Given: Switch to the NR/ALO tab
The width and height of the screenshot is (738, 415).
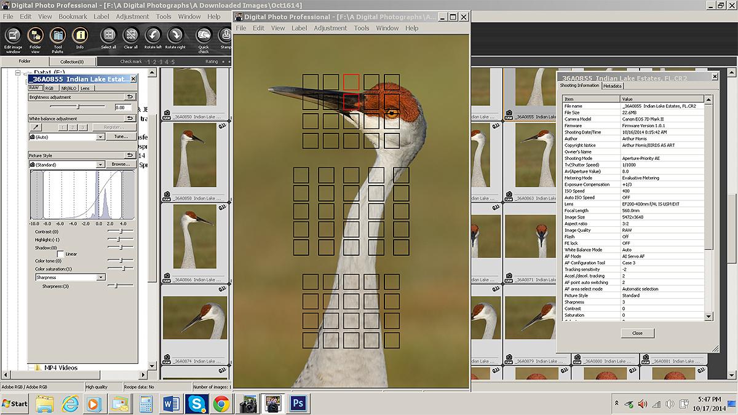Looking at the screenshot, I should click(x=68, y=88).
